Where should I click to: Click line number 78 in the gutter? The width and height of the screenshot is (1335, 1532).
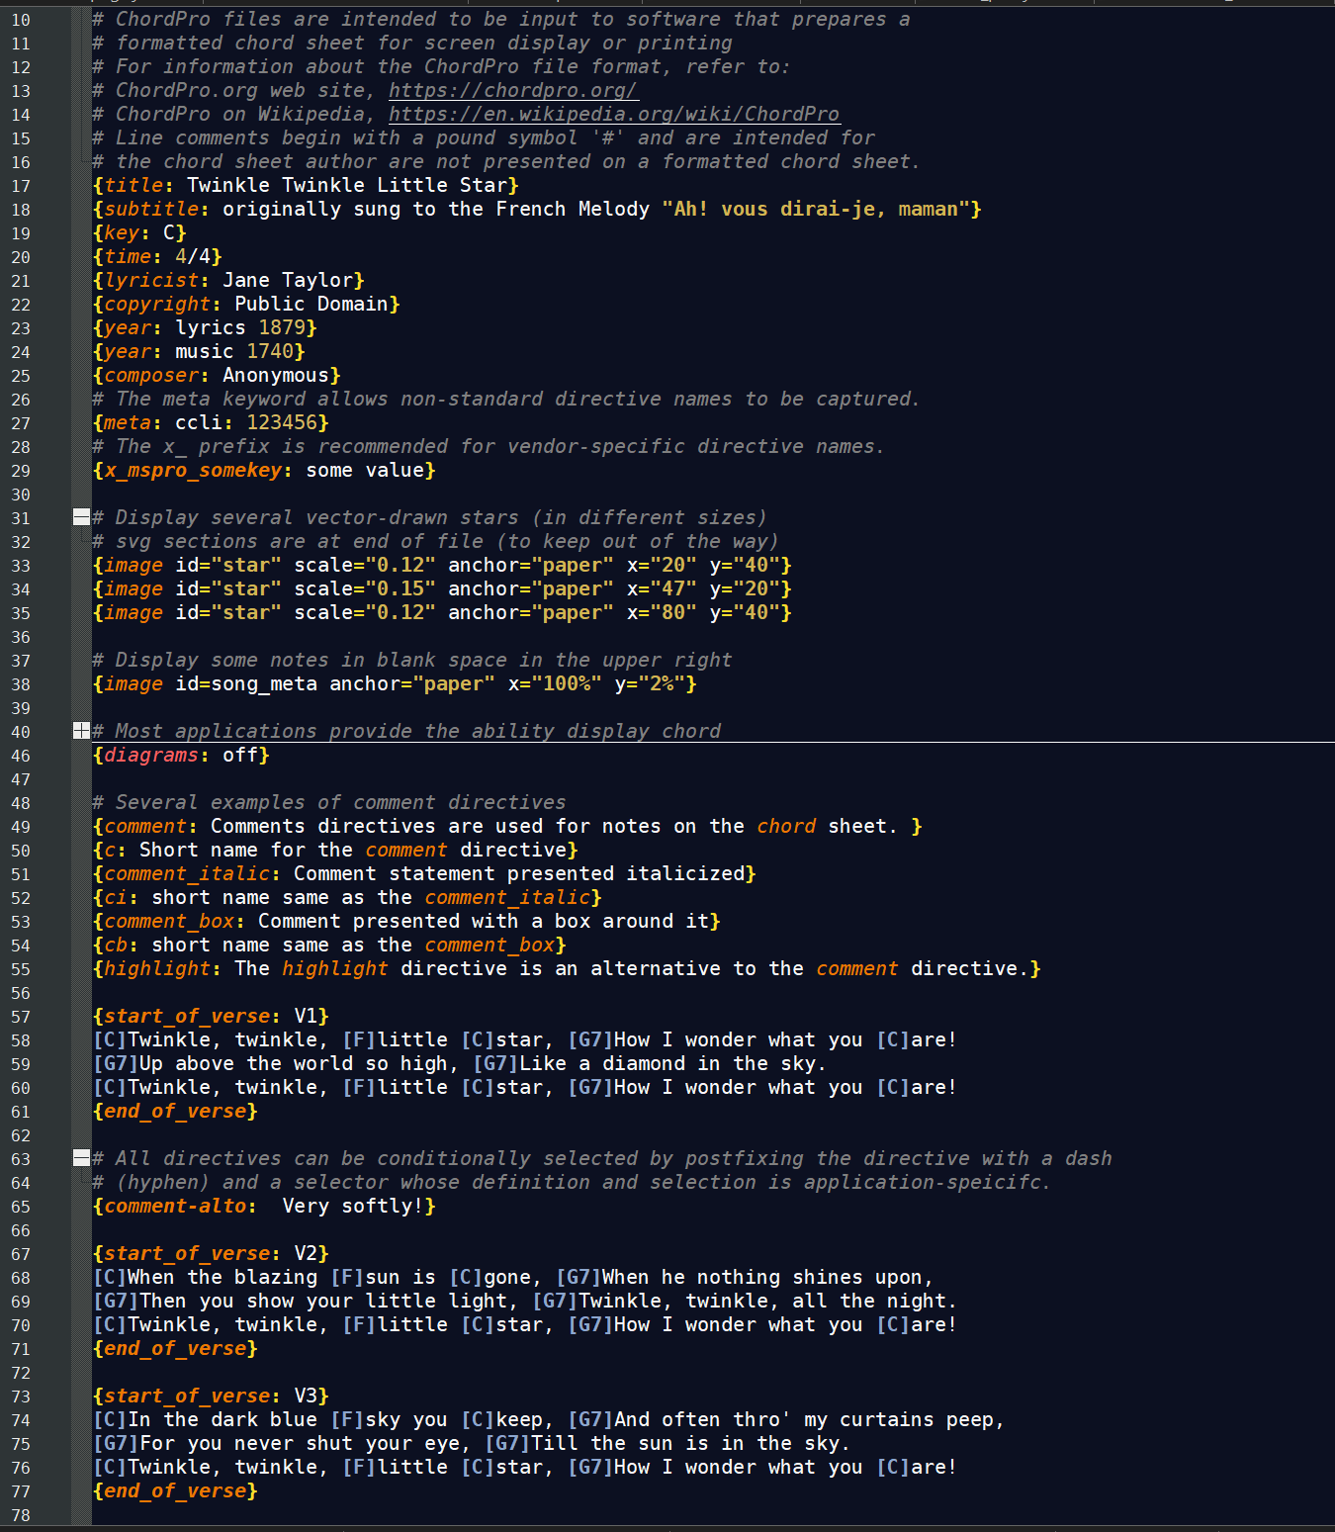coord(21,1515)
